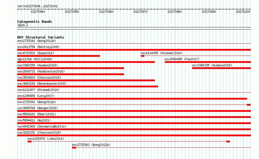Click the nsv3380254 (Audano2019) label
Image resolution: width=259 pixels, height=159 pixels.
click(38, 65)
